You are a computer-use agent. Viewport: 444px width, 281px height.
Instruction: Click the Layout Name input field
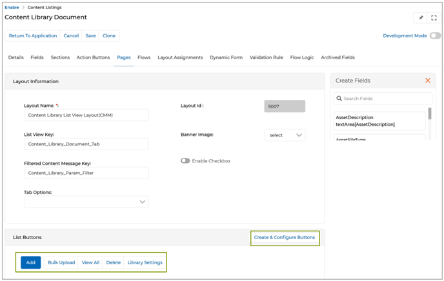86,115
